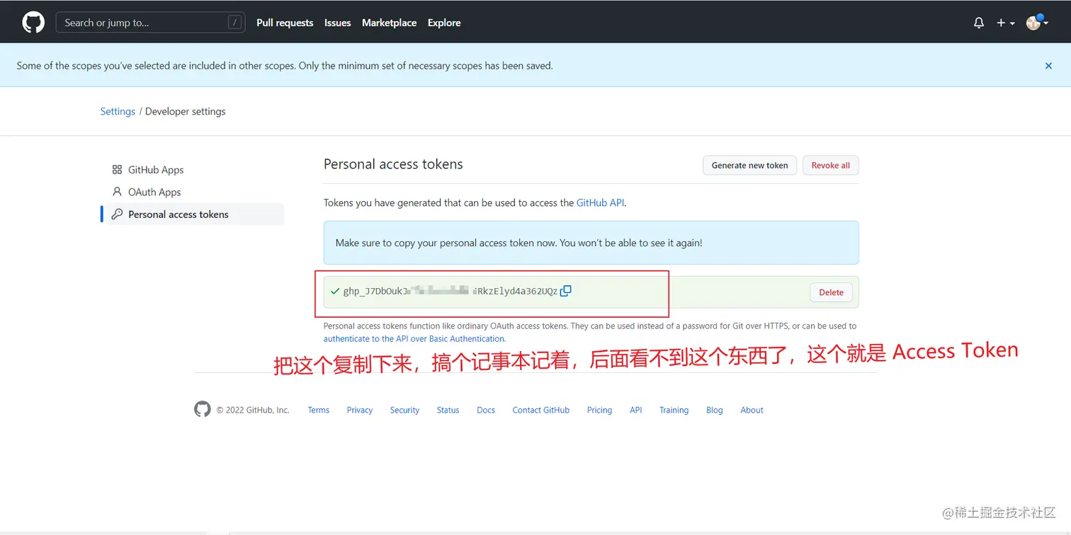Click the slash shortcut hint in search
Image resolution: width=1071 pixels, height=535 pixels.
(x=234, y=23)
